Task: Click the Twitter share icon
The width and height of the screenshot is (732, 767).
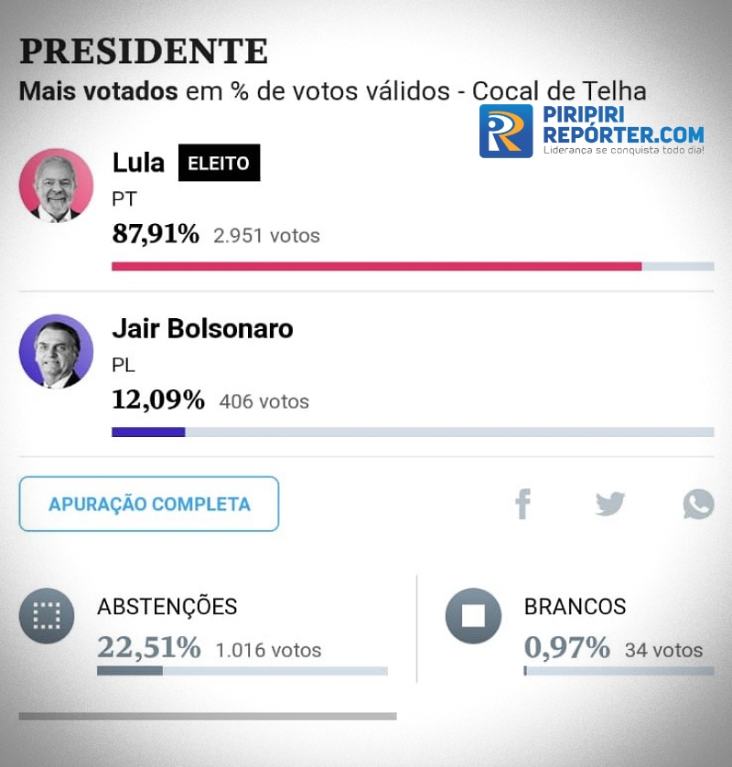Action: (609, 504)
